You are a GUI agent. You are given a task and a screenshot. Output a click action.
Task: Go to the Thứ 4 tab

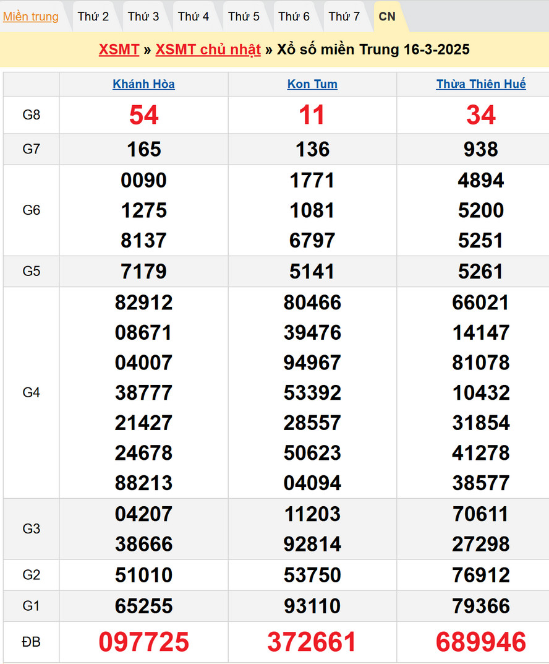pyautogui.click(x=194, y=17)
